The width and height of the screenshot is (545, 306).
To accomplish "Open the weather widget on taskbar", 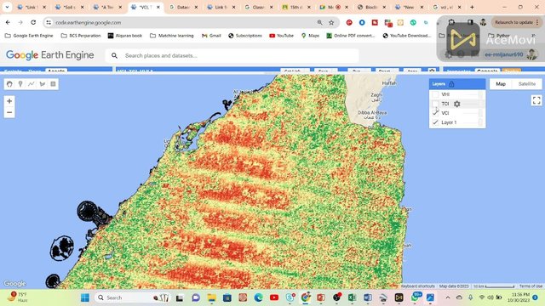I will (18, 297).
